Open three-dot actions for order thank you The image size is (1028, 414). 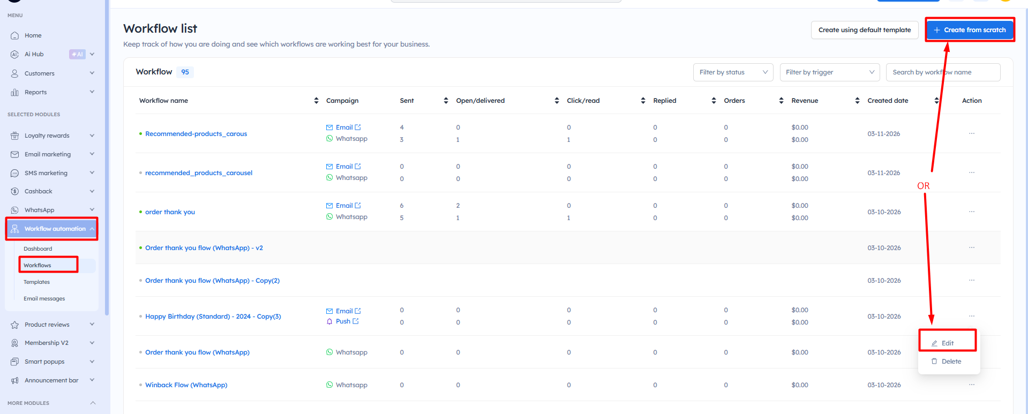click(x=971, y=212)
